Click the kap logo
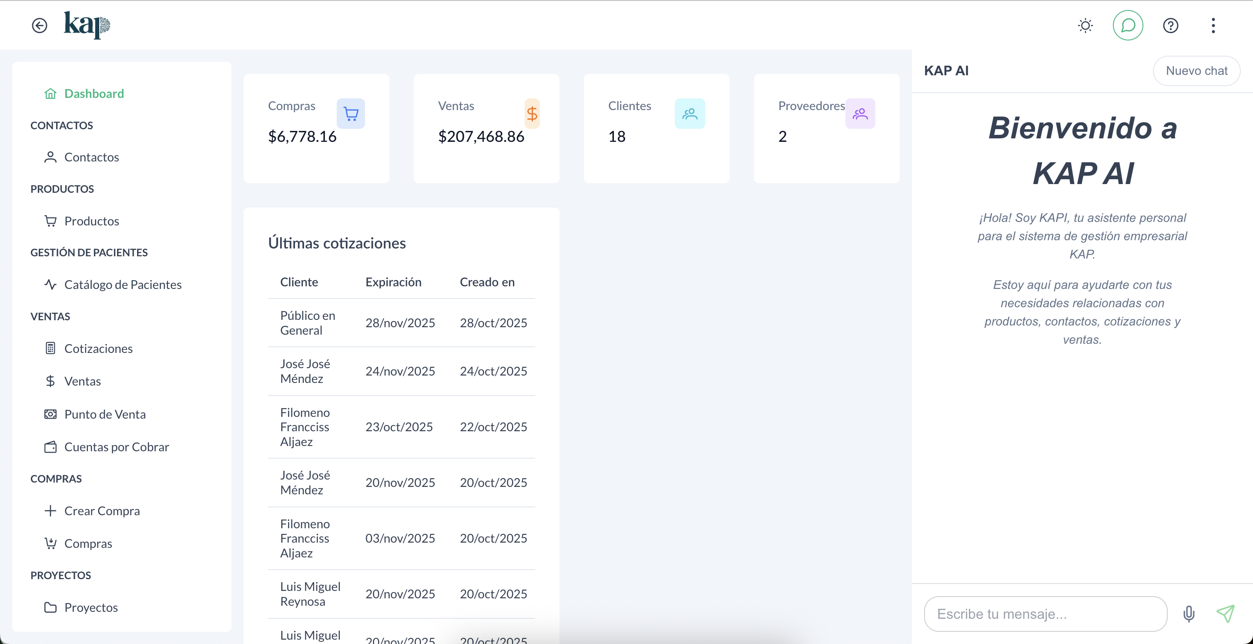The image size is (1253, 644). coord(87,25)
